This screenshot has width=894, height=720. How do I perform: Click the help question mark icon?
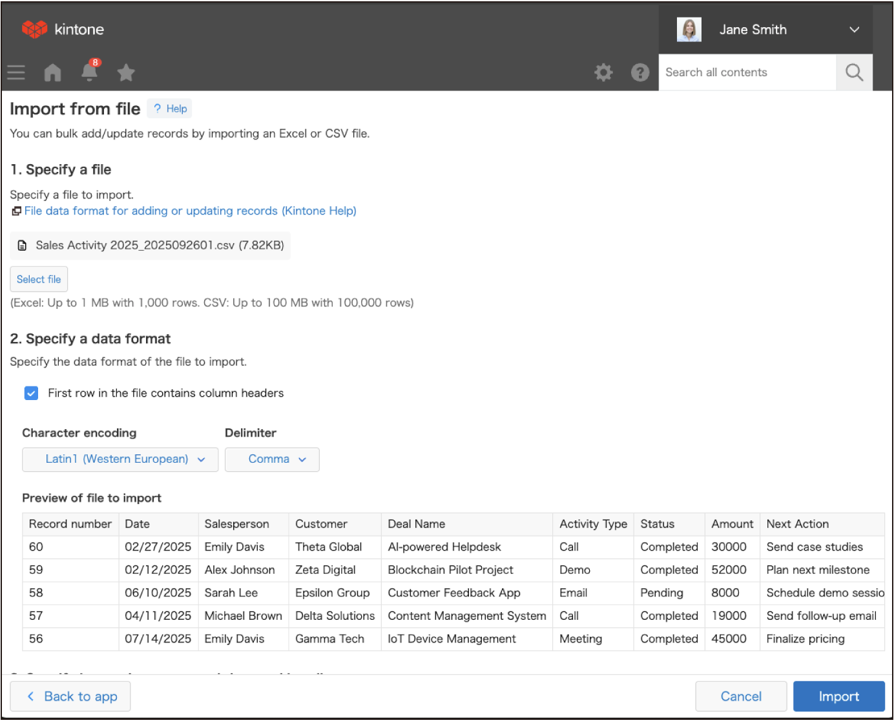tap(639, 72)
